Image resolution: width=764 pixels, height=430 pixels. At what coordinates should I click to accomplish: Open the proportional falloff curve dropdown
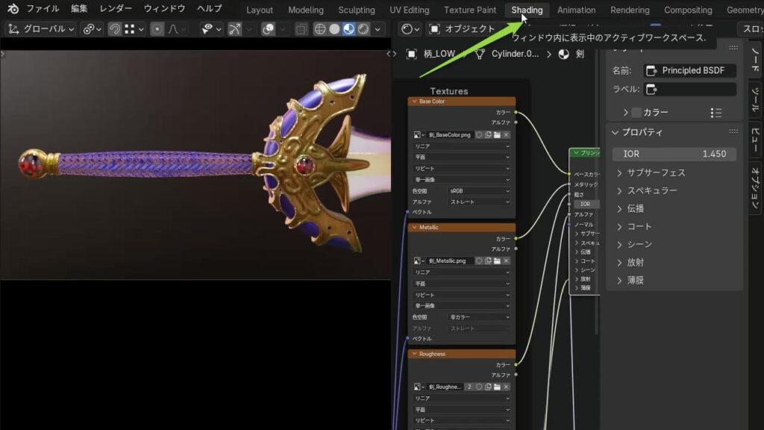(x=176, y=29)
